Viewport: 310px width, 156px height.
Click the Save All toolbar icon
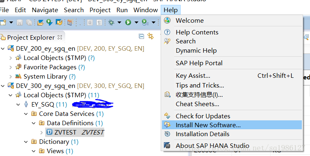29,23
